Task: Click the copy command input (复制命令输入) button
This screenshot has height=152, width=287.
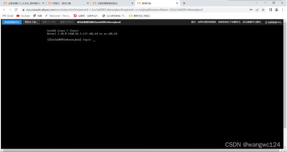Action: point(31,22)
